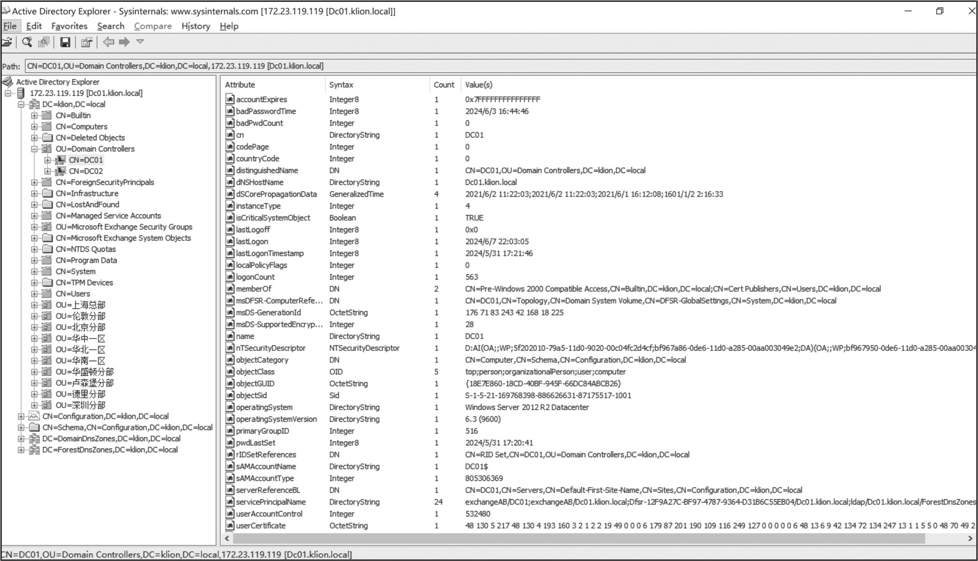Click the attribute icon beside dNSHostName
This screenshot has height=561, width=978.
(230, 182)
